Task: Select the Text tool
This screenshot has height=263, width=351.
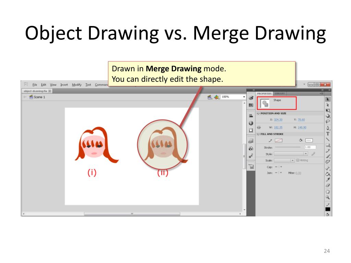Action: pyautogui.click(x=328, y=134)
